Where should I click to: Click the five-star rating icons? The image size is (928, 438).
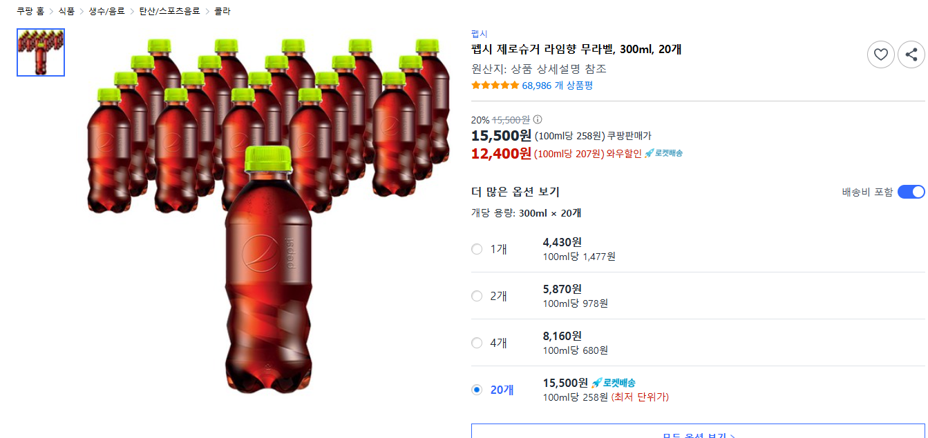pos(495,86)
